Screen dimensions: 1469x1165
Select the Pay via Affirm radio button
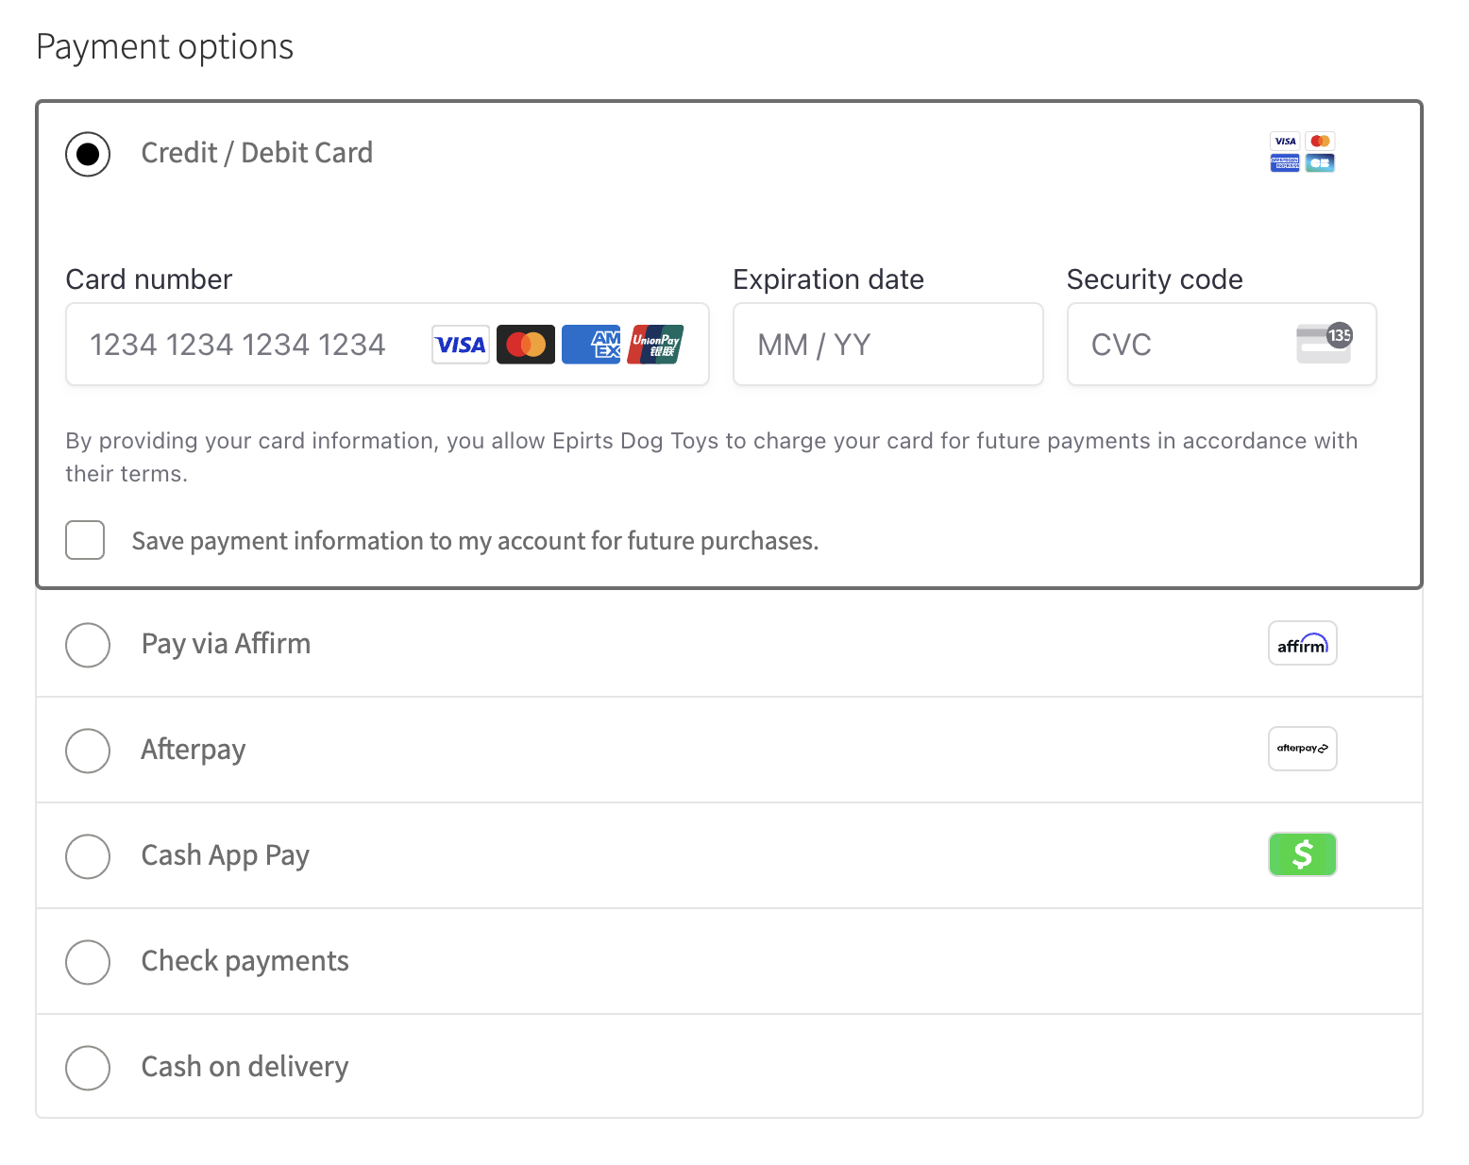coord(87,645)
